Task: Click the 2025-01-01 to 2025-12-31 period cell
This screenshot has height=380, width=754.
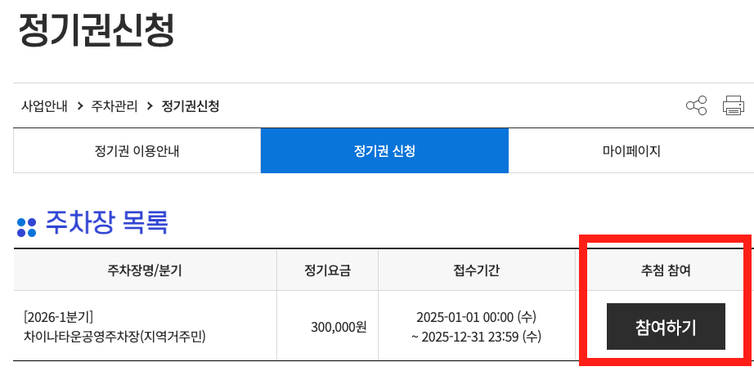Action: (477, 327)
